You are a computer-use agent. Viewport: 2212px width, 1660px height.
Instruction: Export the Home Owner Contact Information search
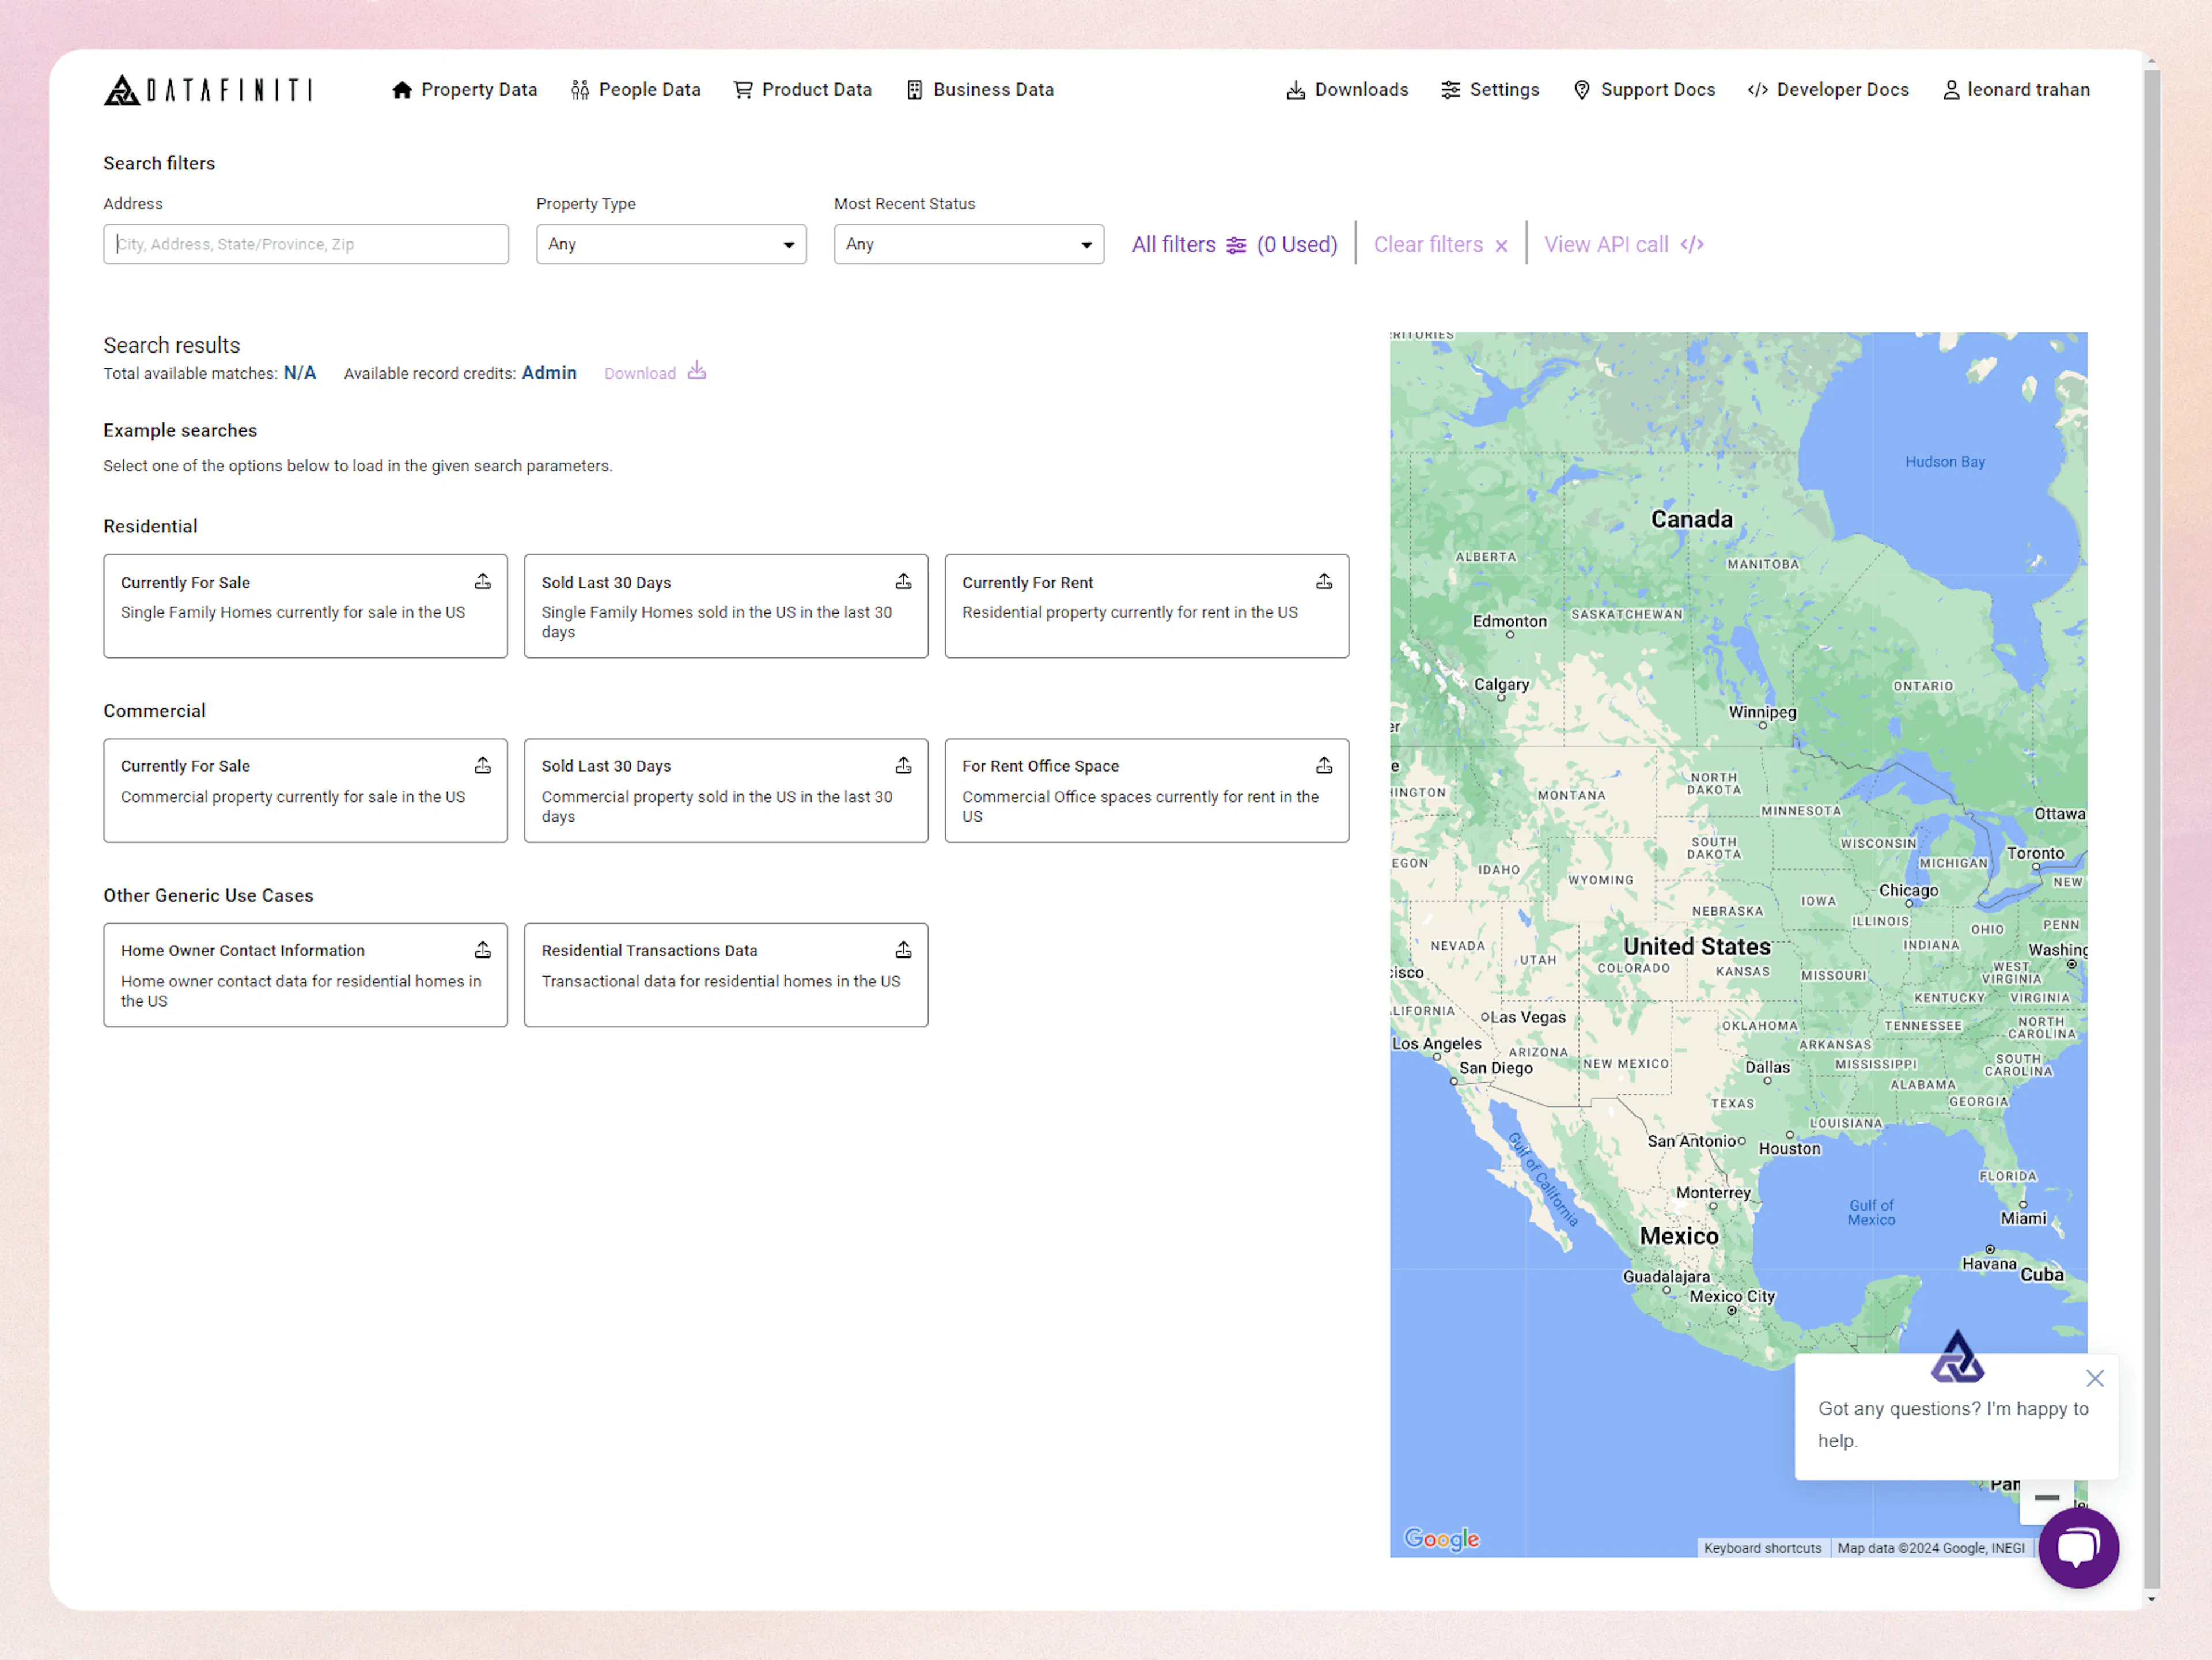click(483, 949)
